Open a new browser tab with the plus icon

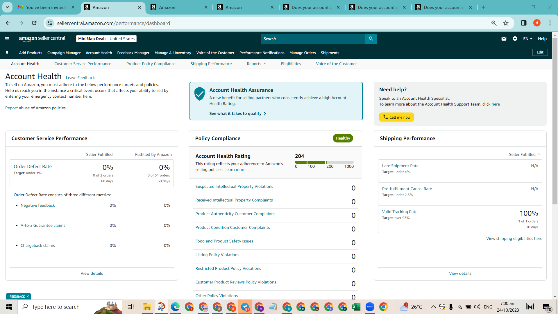click(x=483, y=7)
